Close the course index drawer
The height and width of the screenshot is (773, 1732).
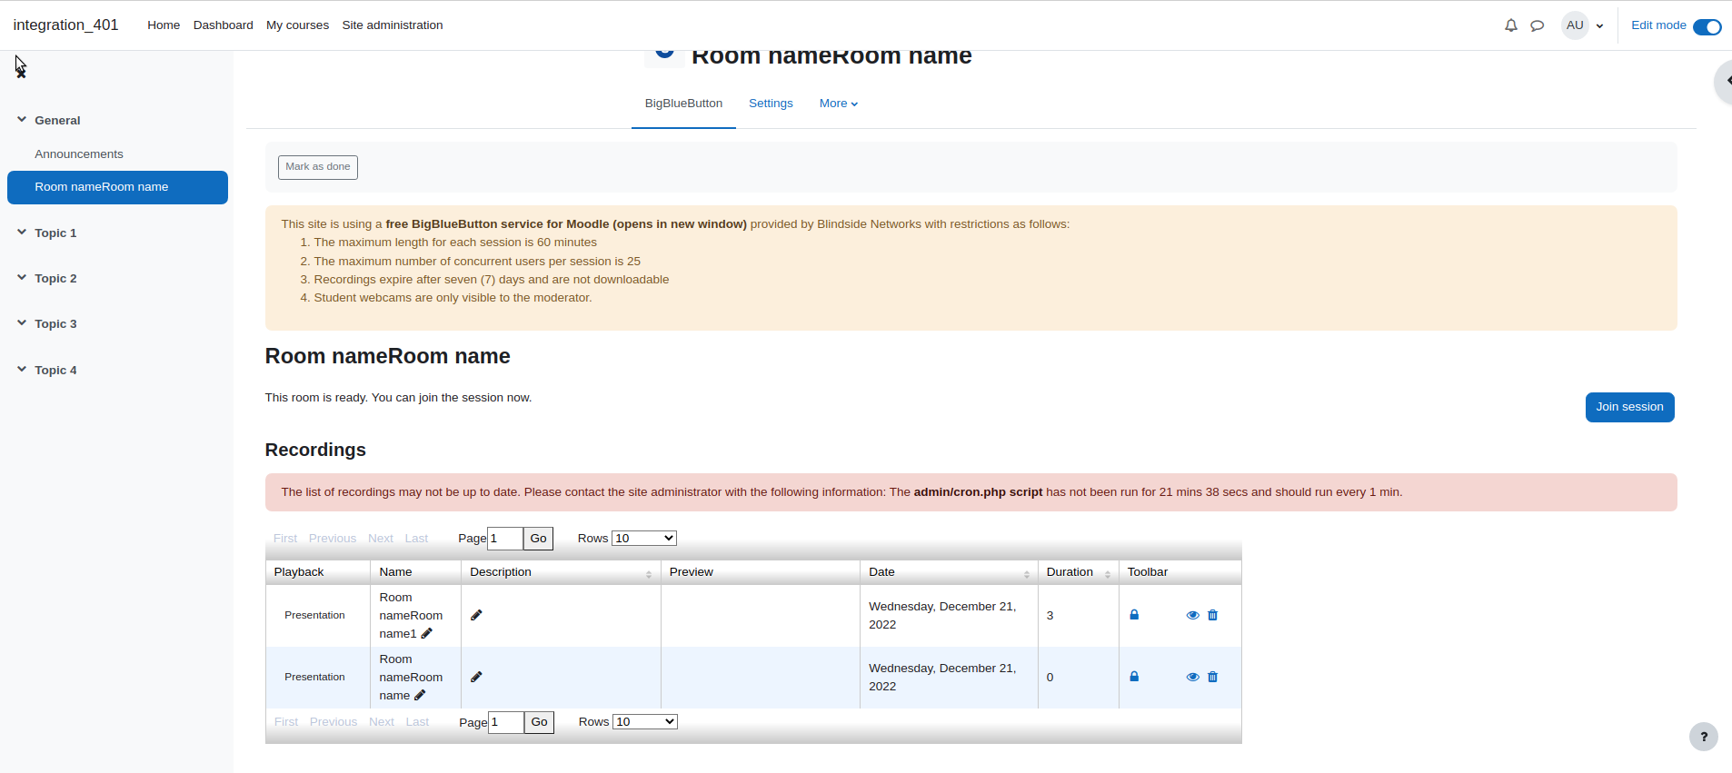[21, 73]
